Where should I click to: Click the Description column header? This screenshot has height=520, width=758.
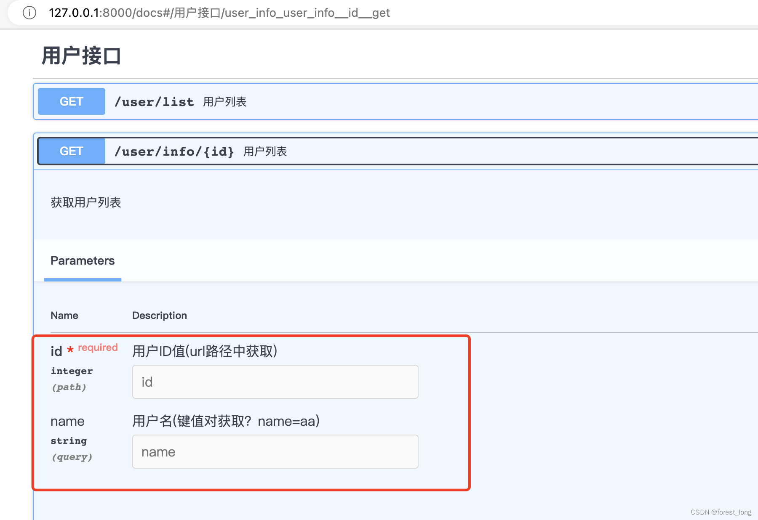click(159, 315)
